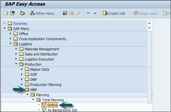Select the MRP tree label
This screenshot has width=171, height=112.
34,90
